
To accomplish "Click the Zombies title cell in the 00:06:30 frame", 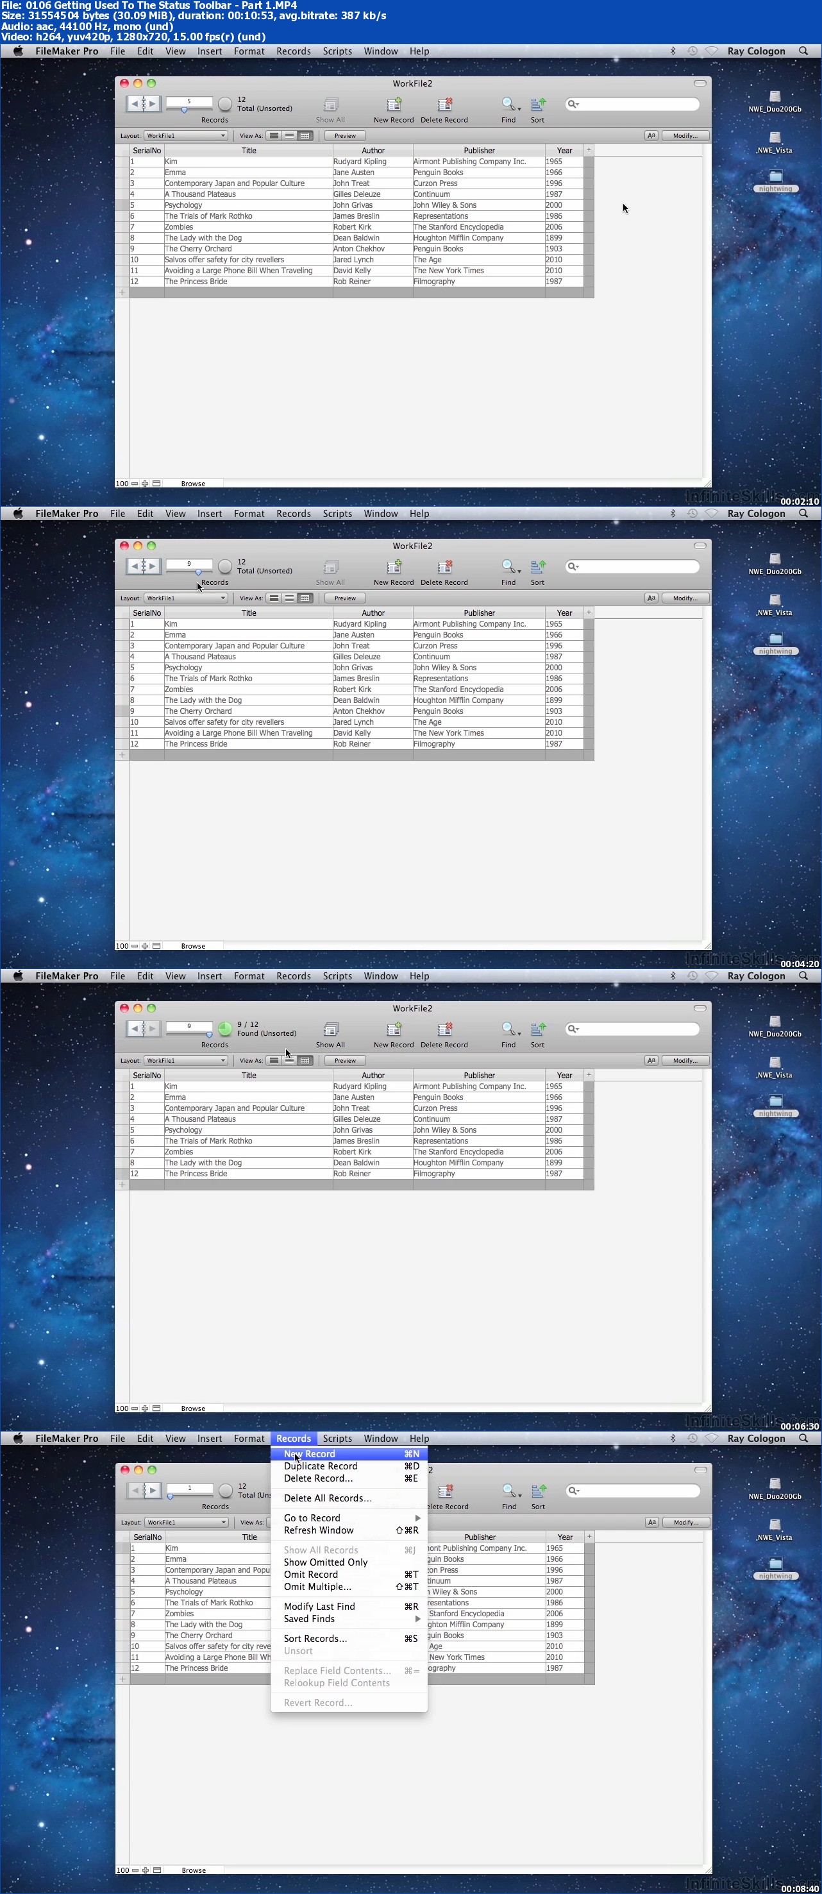I will coord(249,1151).
